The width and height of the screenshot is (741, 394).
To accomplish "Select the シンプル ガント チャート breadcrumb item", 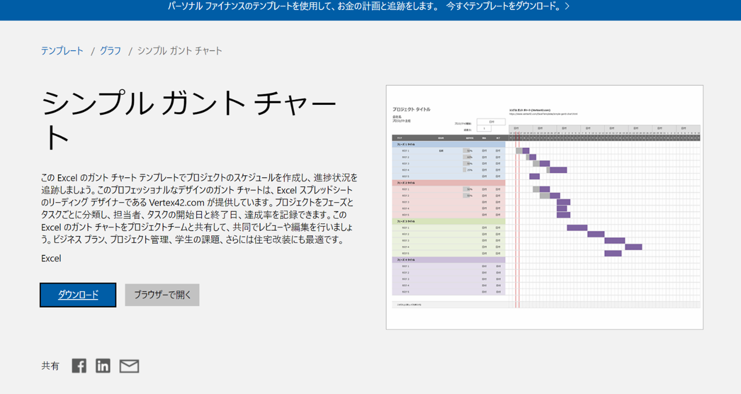I will [x=180, y=50].
